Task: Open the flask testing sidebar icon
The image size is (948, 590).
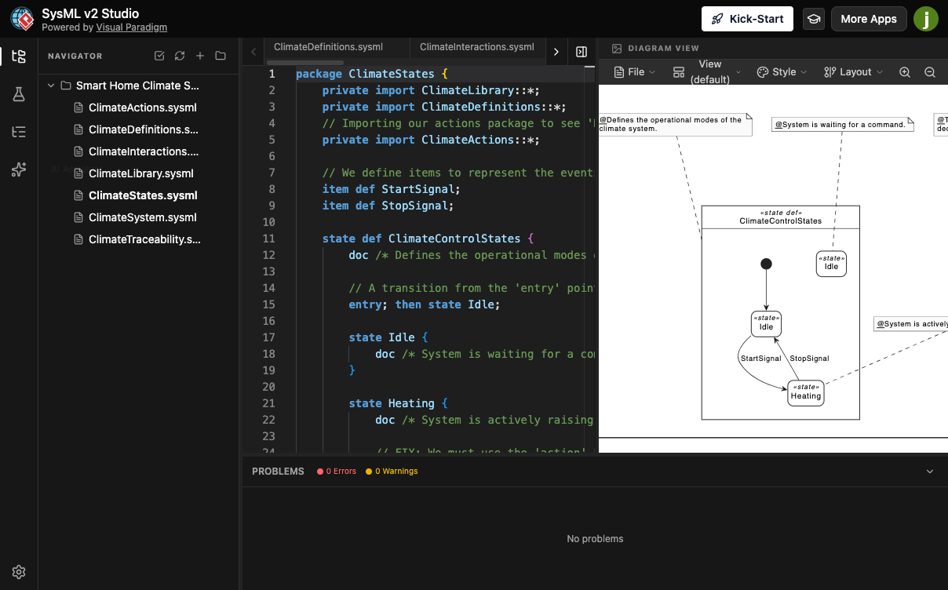Action: pyautogui.click(x=19, y=94)
